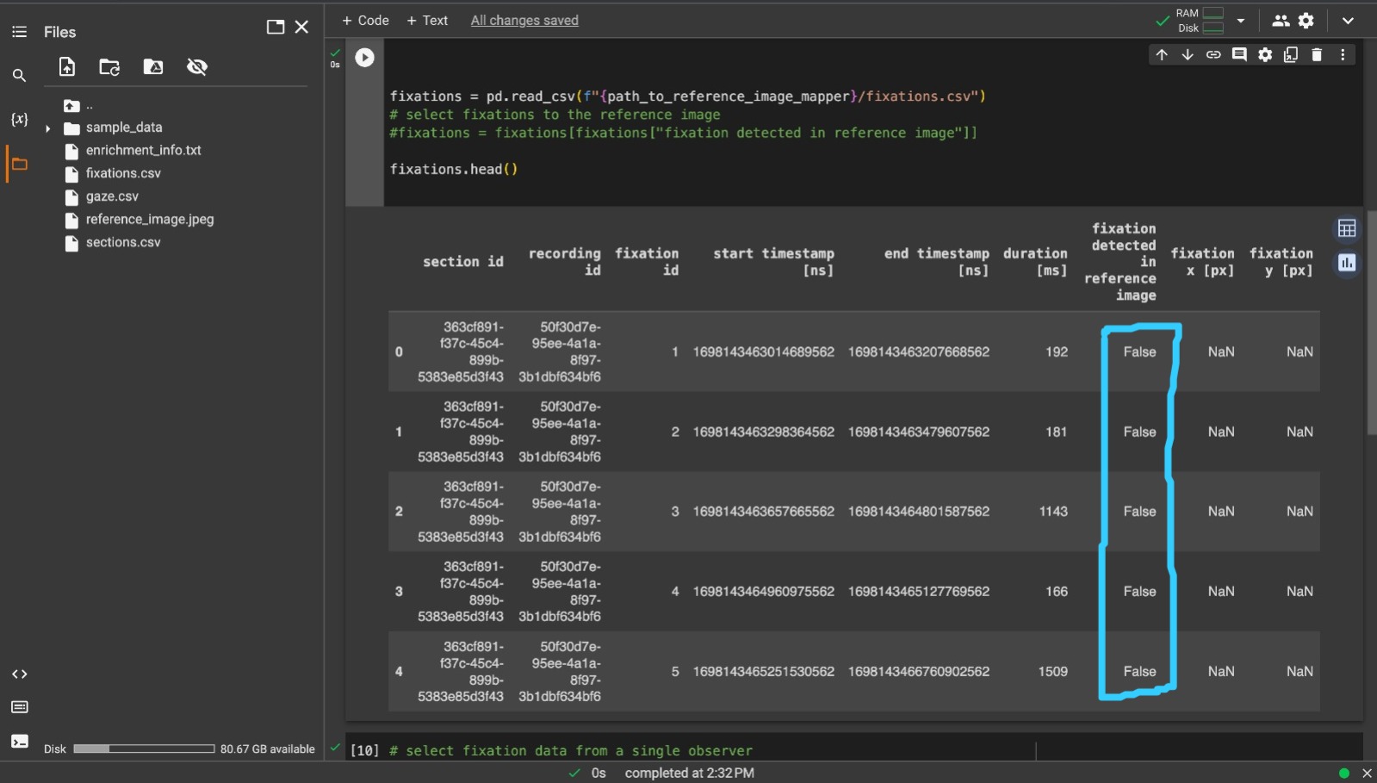Close the Files panel
This screenshot has width=1377, height=783.
click(301, 28)
